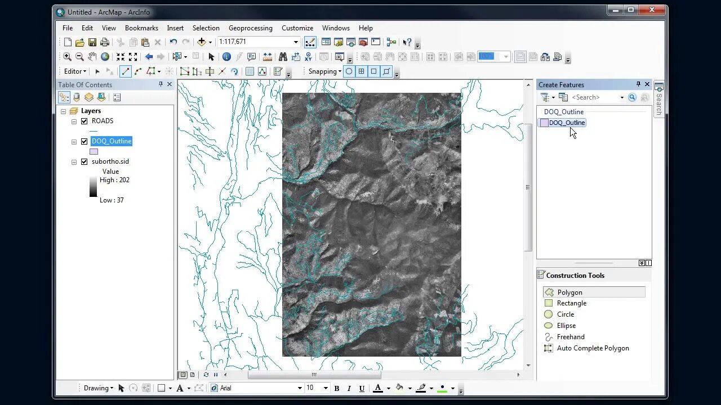Select the Zoom Out tool
The image size is (721, 405).
coord(79,57)
